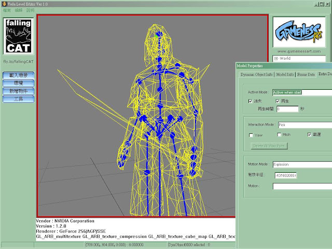Open the 編輯 menu

click(19, 10)
